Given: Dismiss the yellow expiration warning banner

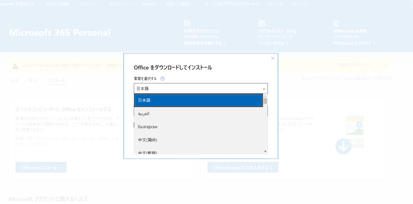Looking at the screenshot, I should (x=386, y=65).
